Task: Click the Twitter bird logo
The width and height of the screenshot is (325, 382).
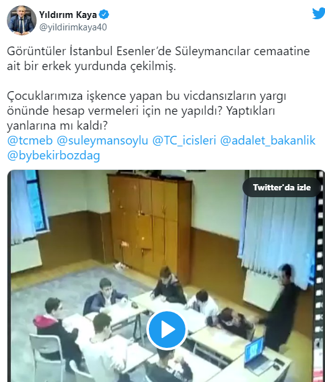Action: pos(319,14)
